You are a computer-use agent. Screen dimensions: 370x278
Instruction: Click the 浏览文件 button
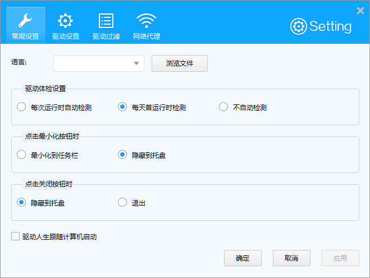[x=180, y=63]
